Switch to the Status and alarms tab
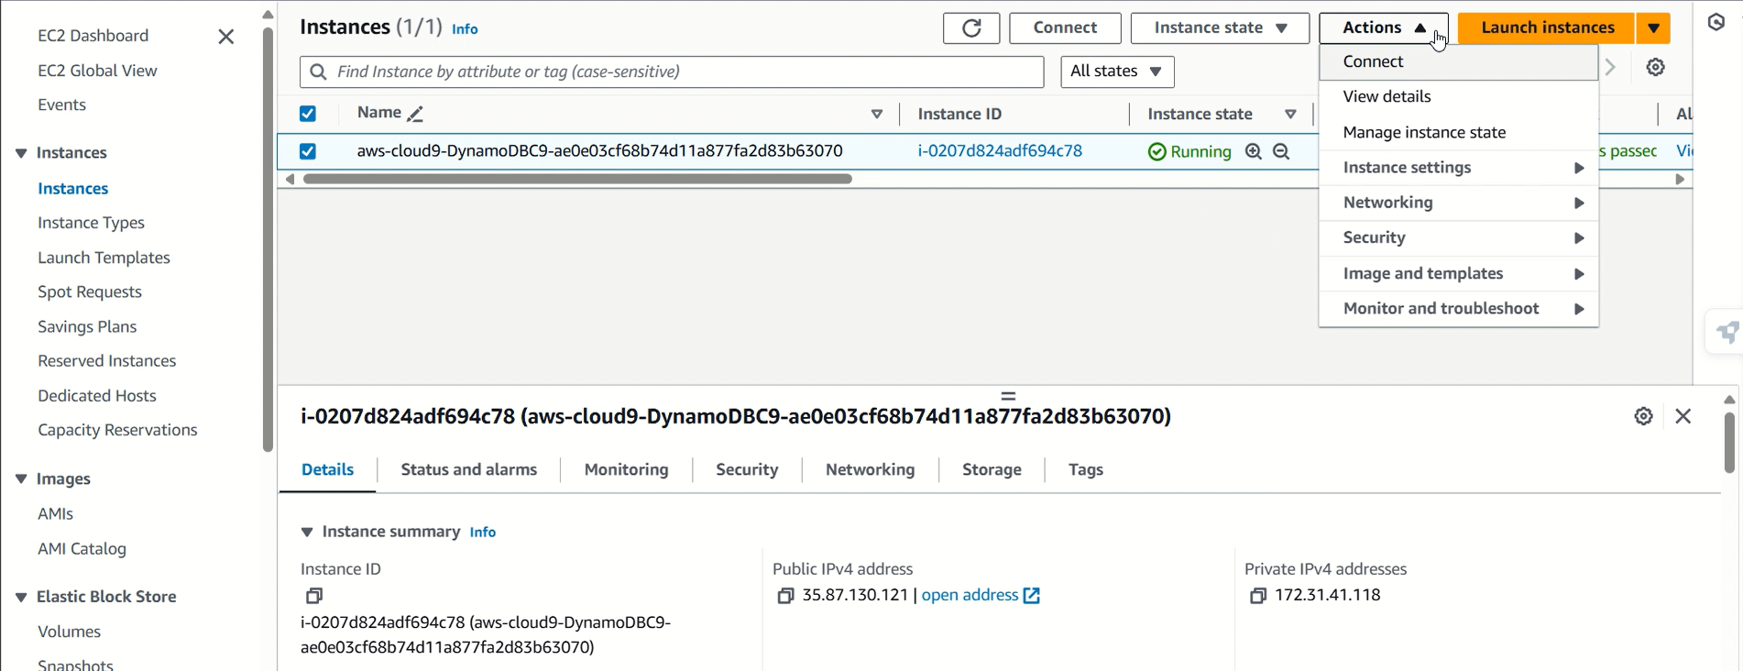 point(468,470)
